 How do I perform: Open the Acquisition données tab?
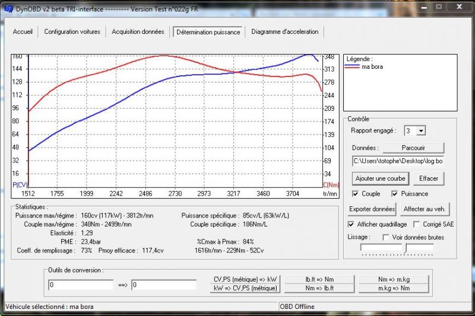138,32
